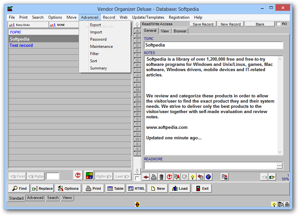Click the up arrow of NOTES scrollbar
Image resolution: width=299 pixels, height=216 pixels.
280,59
